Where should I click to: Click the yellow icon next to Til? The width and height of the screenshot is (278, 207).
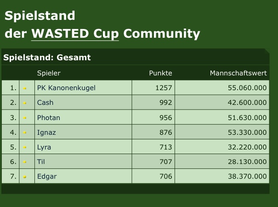(25, 162)
